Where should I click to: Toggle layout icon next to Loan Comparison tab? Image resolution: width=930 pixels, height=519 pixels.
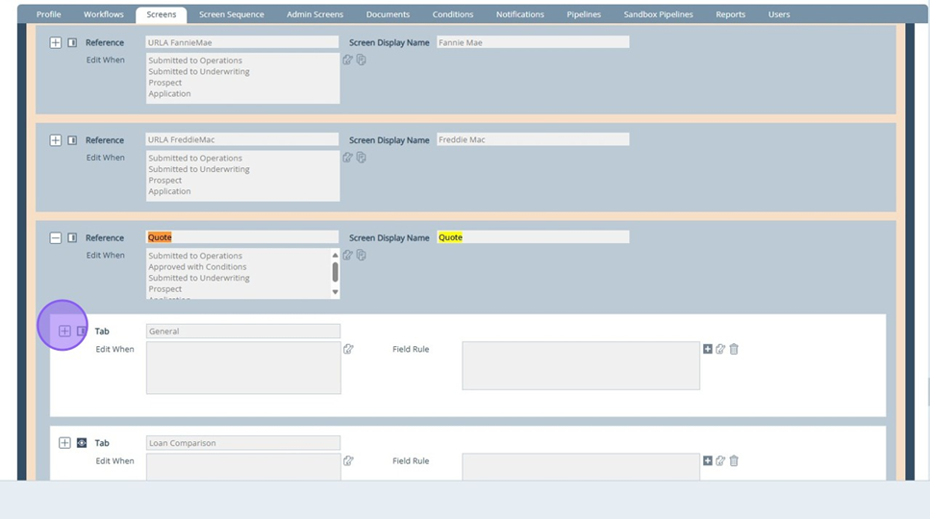point(82,443)
